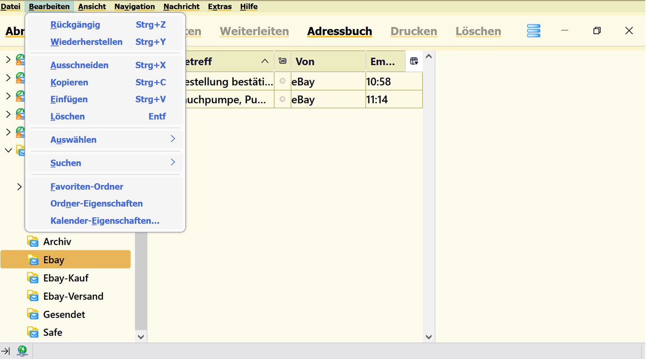Open the Adressbuch from the toolbar

339,31
